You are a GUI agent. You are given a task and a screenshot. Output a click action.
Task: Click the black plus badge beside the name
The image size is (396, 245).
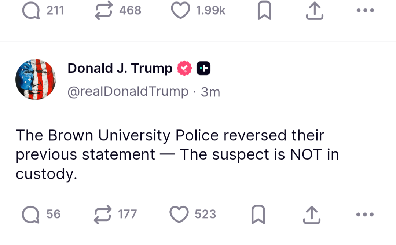point(203,68)
